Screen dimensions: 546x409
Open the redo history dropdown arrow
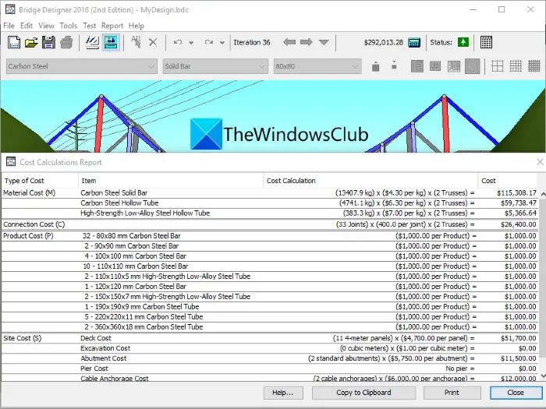tap(222, 43)
